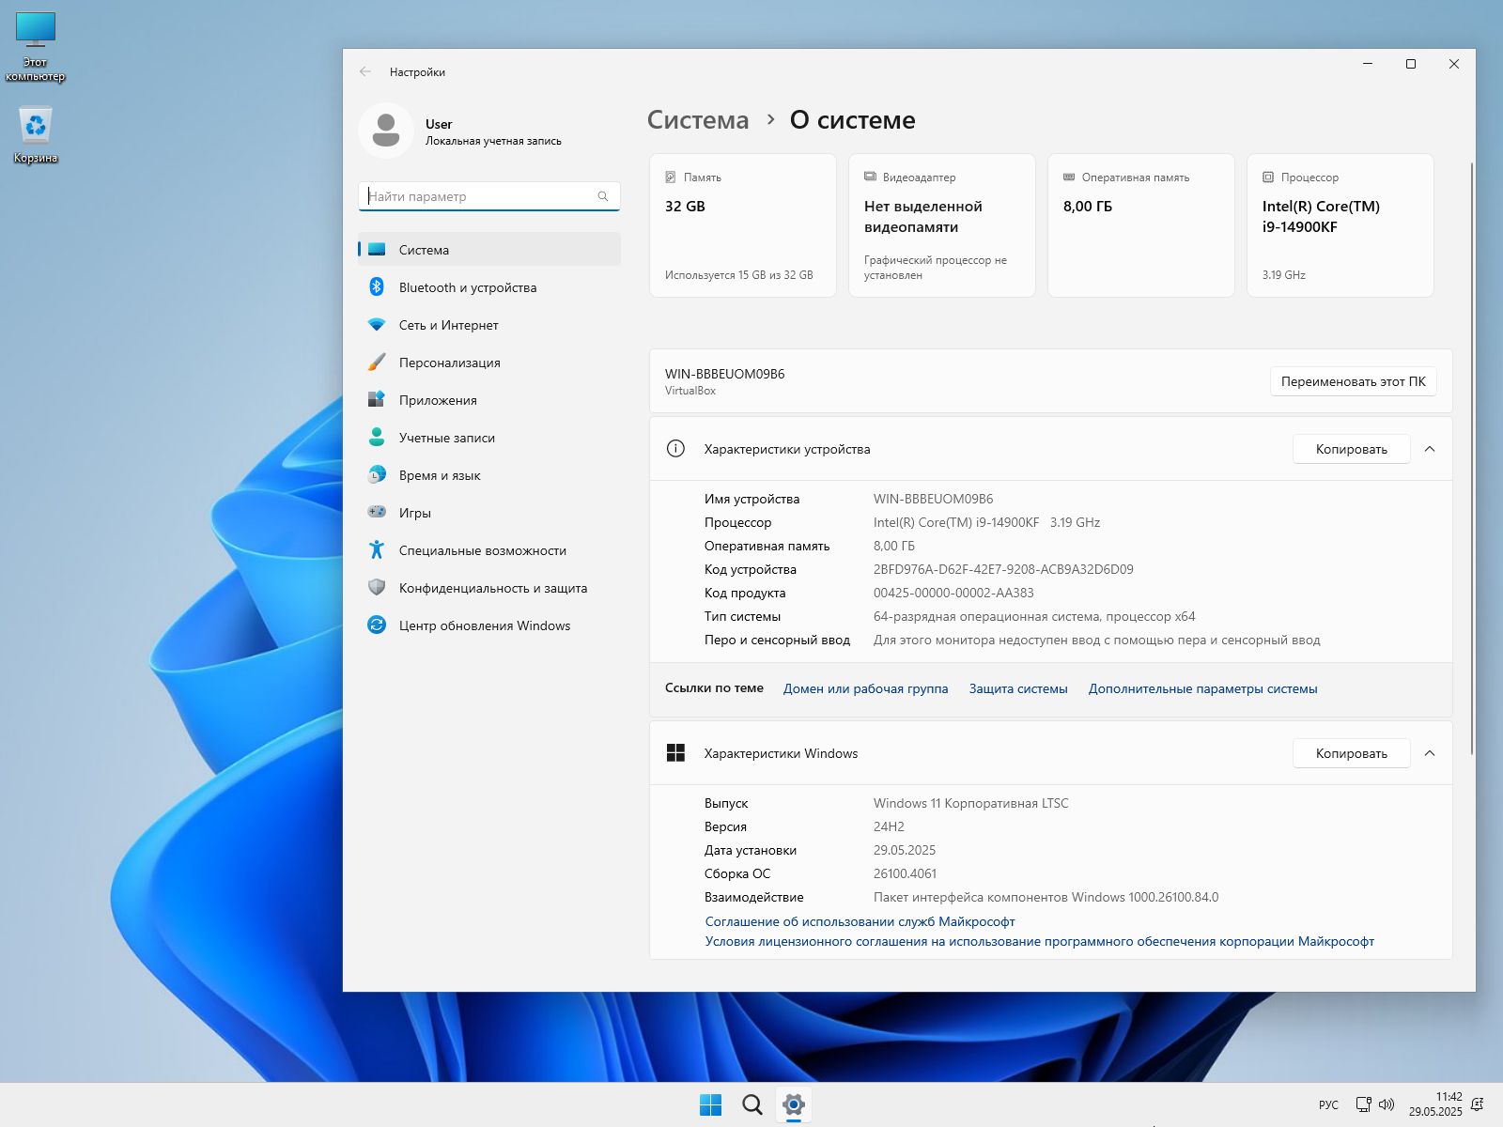This screenshot has width=1503, height=1127.
Task: Open the Система settings icon in sidebar
Action: (x=377, y=250)
